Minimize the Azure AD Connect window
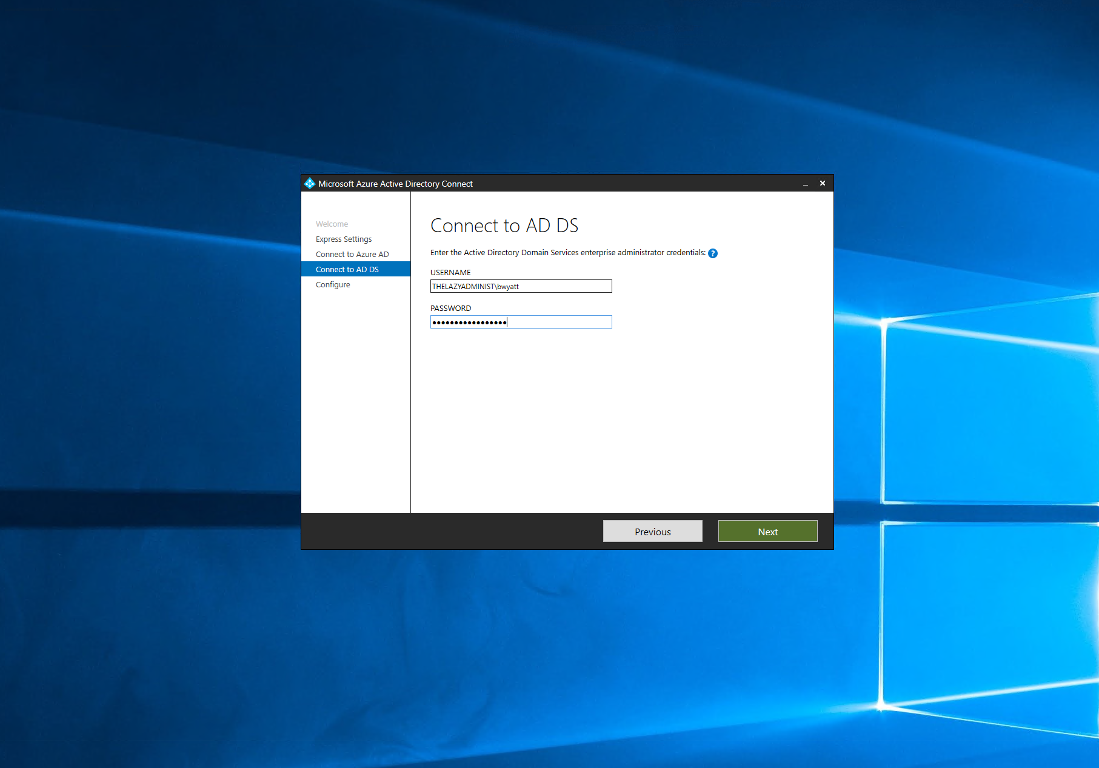This screenshot has width=1099, height=768. pyautogui.click(x=806, y=183)
